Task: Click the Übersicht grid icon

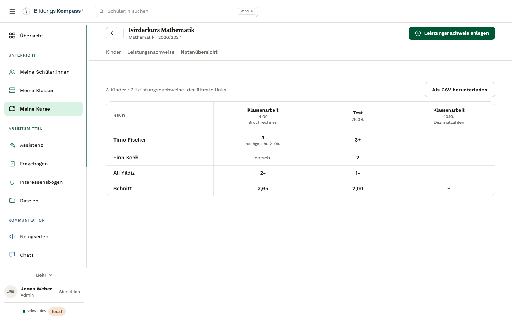Action: pyautogui.click(x=12, y=36)
